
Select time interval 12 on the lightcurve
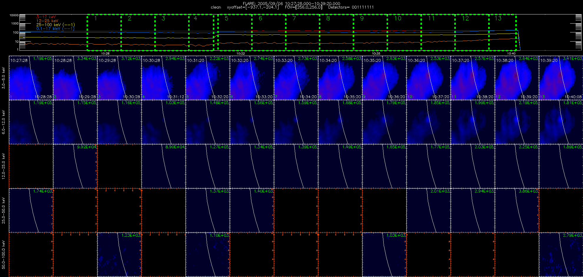point(472,32)
